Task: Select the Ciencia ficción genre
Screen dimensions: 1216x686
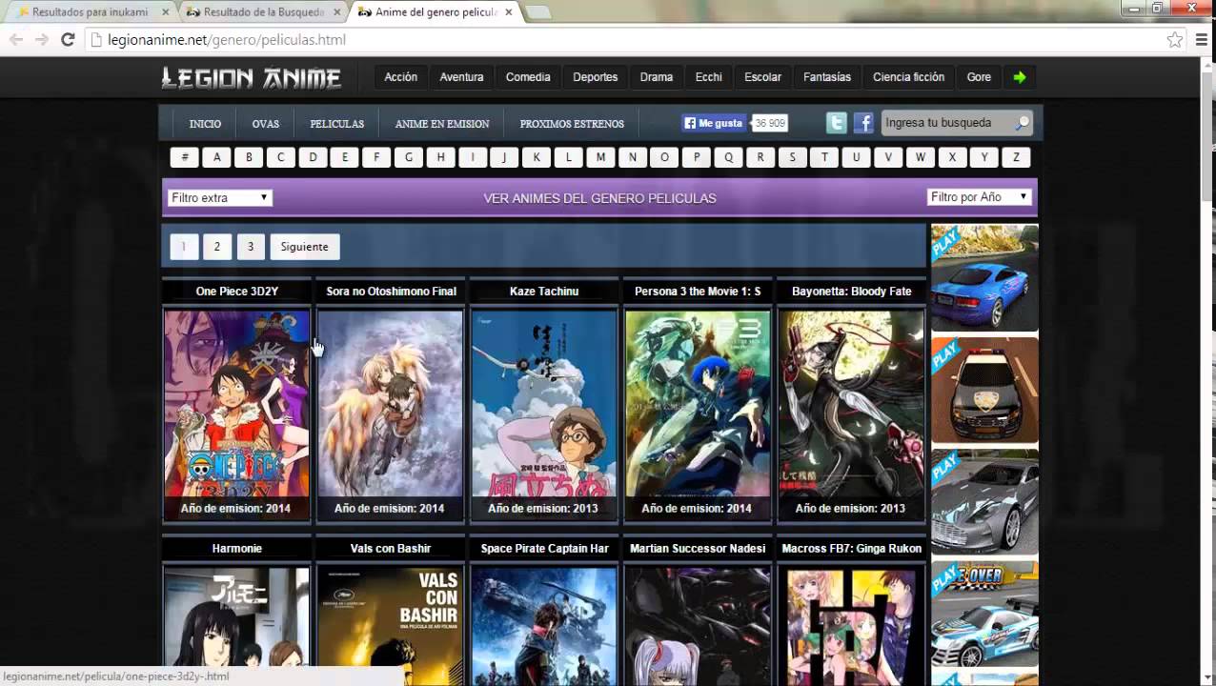Action: click(909, 77)
